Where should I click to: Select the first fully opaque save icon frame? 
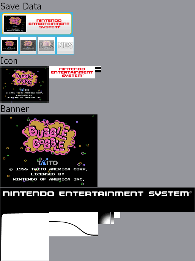tap(9, 45)
